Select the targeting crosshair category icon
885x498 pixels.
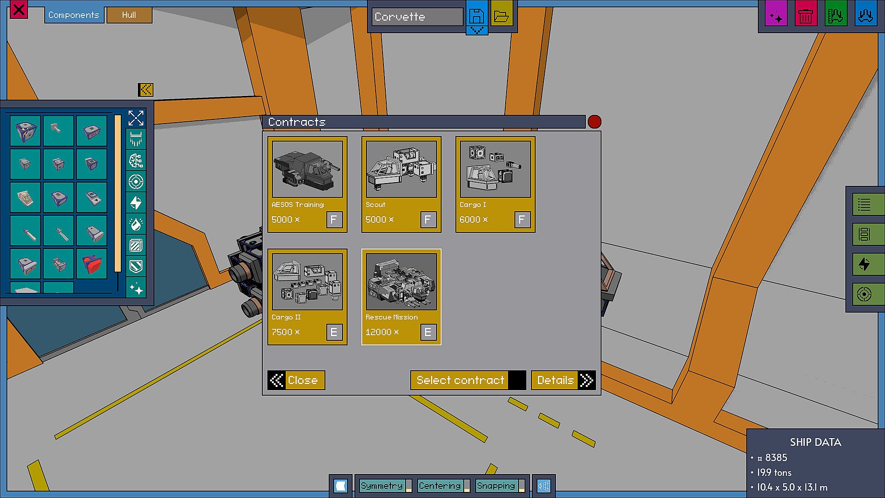click(136, 182)
